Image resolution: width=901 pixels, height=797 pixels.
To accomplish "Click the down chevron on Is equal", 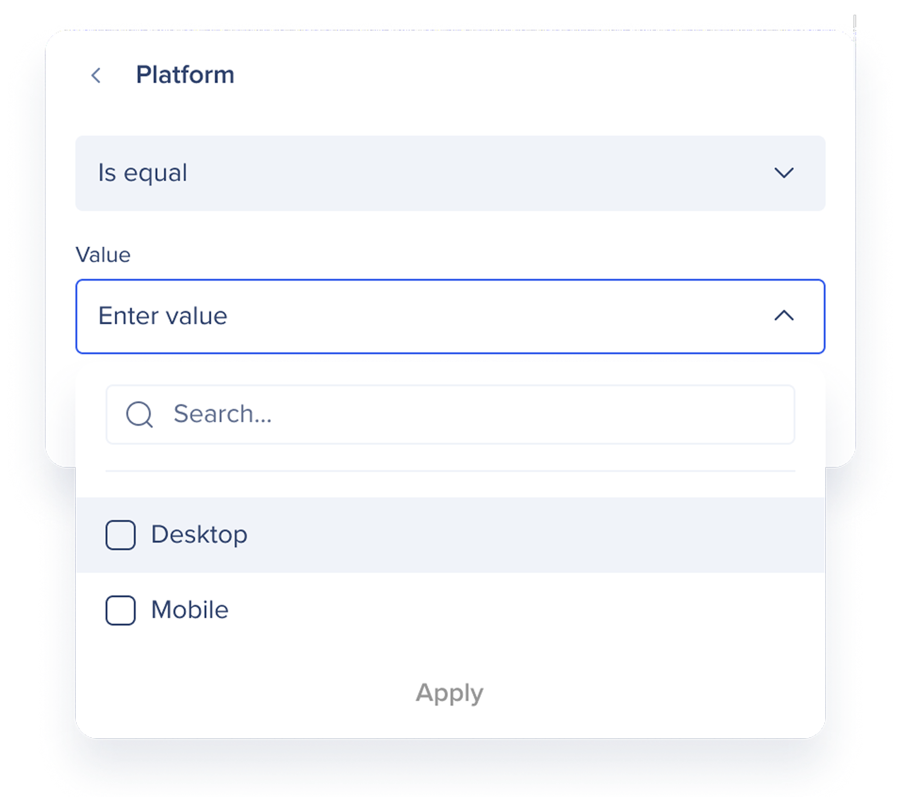I will coord(784,173).
